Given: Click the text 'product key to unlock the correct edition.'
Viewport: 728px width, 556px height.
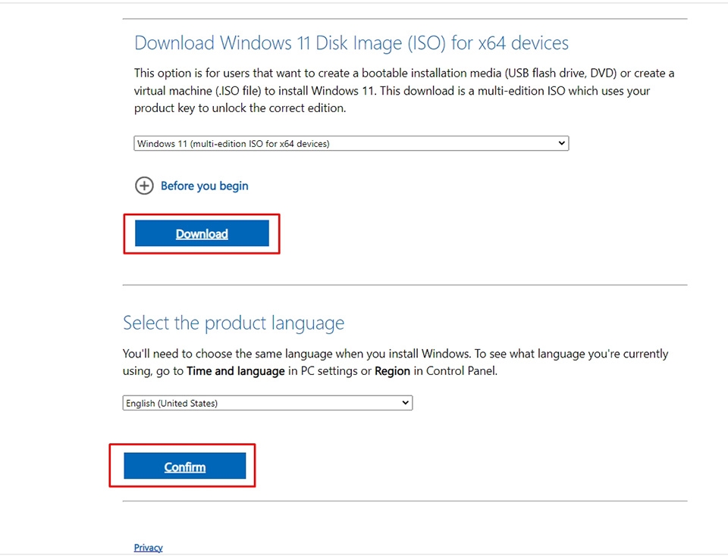Looking at the screenshot, I should point(240,108).
